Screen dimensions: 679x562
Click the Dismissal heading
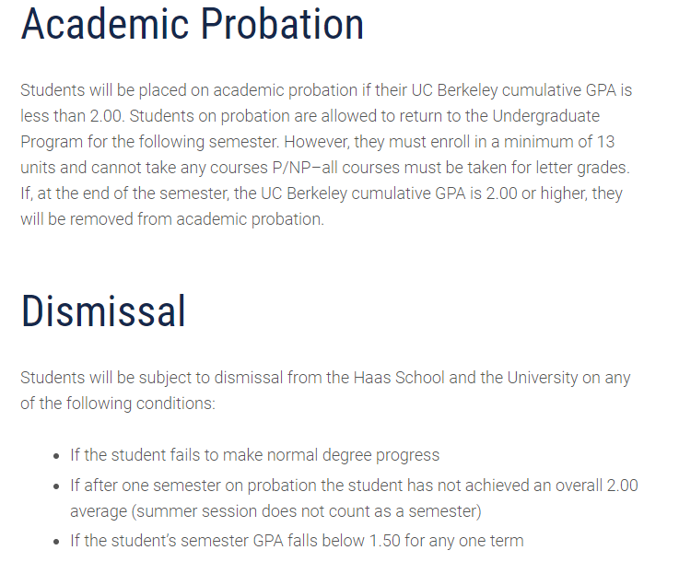103,311
